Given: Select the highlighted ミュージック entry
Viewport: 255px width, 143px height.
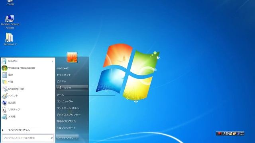Looking at the screenshot, I should tap(72, 88).
